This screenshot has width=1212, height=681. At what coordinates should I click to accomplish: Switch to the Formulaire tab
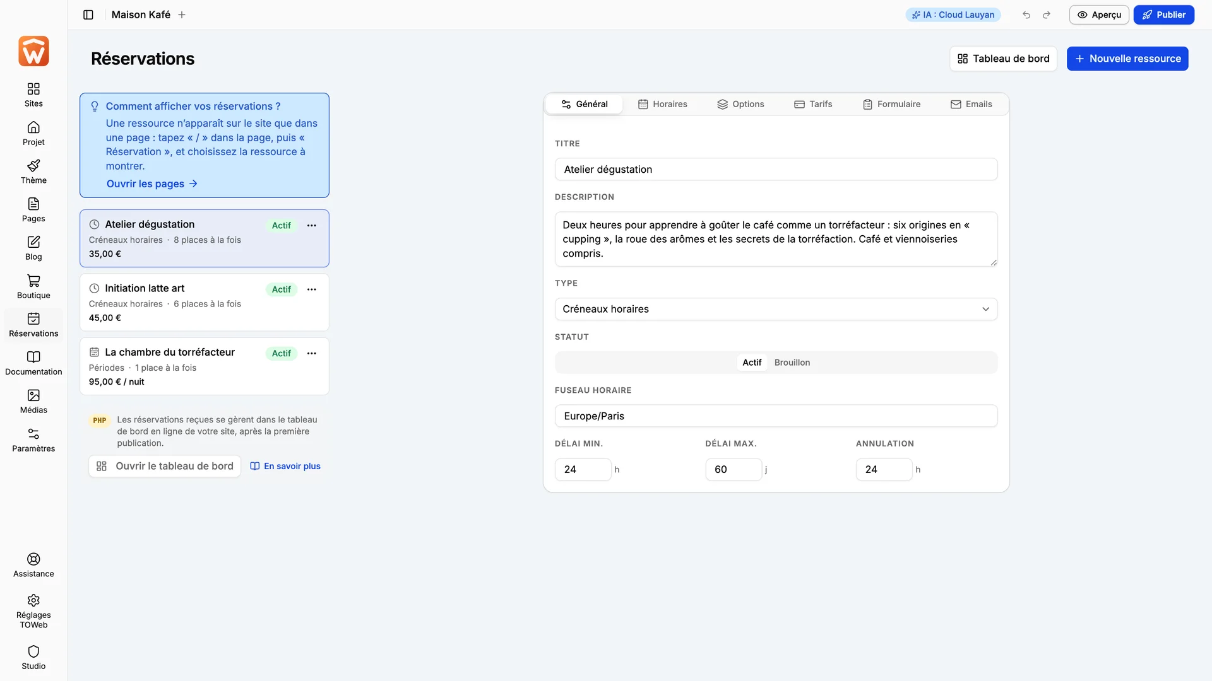891,104
